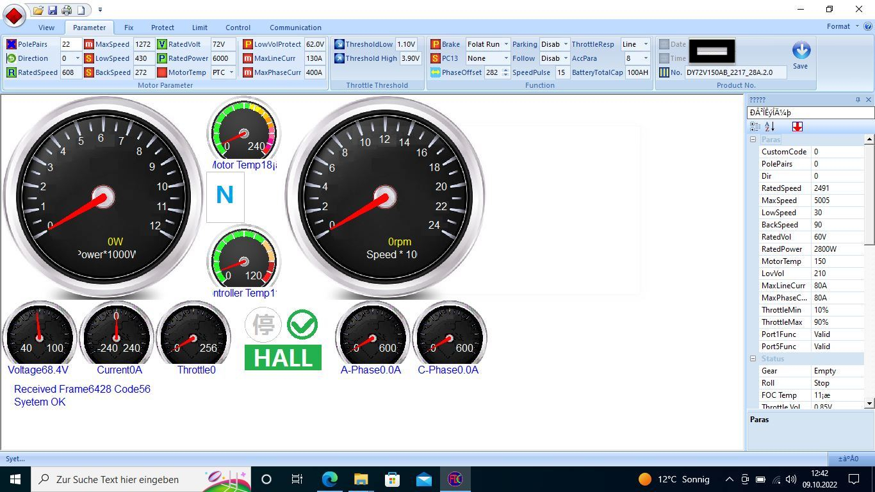The height and width of the screenshot is (492, 875).
Task: Click the green HALL button
Action: click(x=282, y=357)
